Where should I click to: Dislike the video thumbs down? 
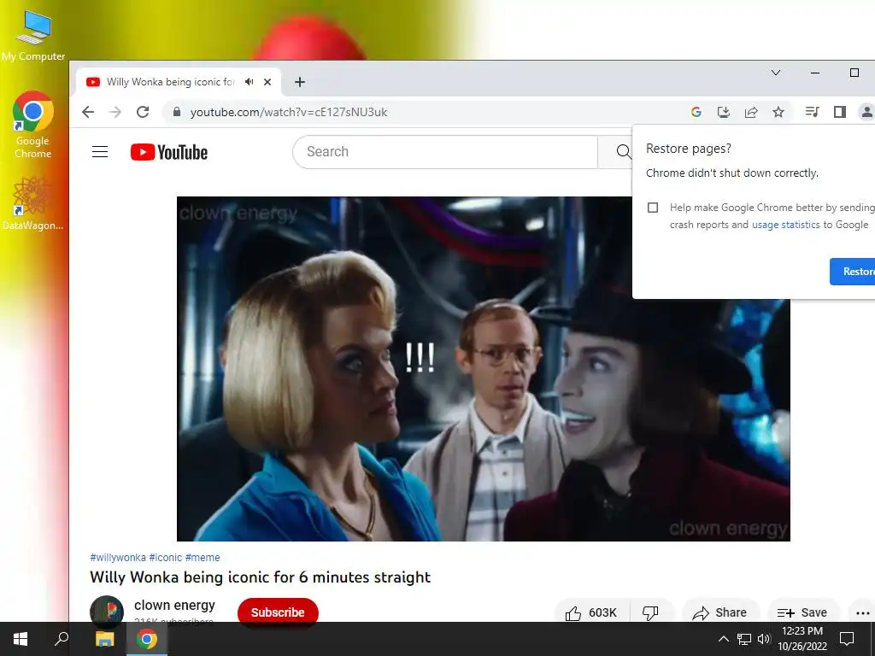point(650,612)
